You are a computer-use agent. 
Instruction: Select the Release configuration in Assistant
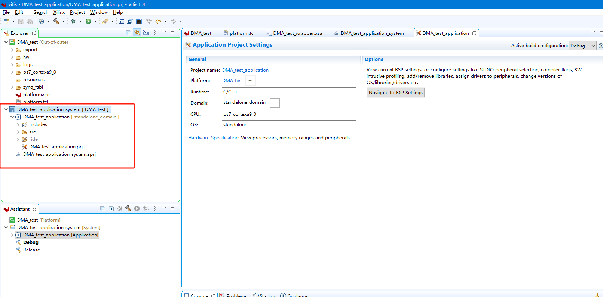pyautogui.click(x=31, y=250)
